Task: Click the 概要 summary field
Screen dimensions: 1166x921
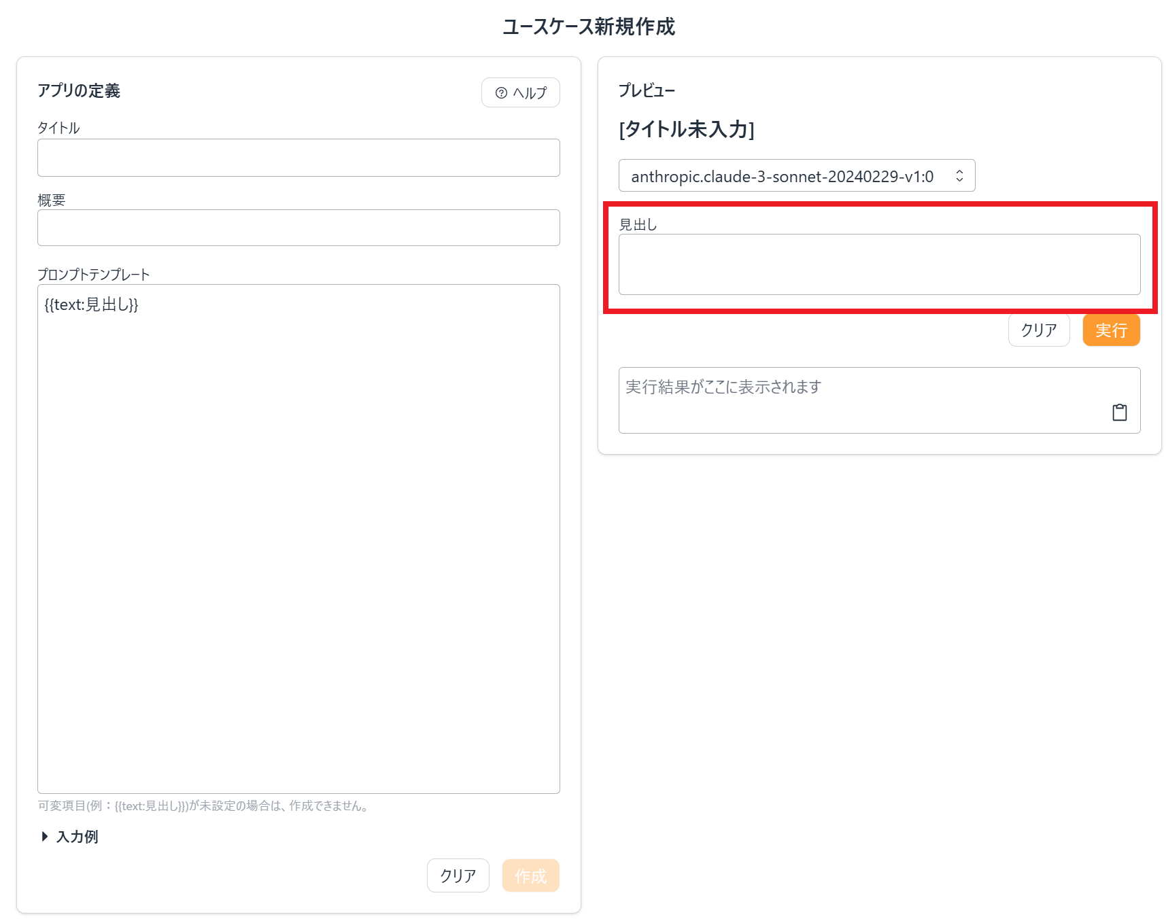Action: (298, 228)
